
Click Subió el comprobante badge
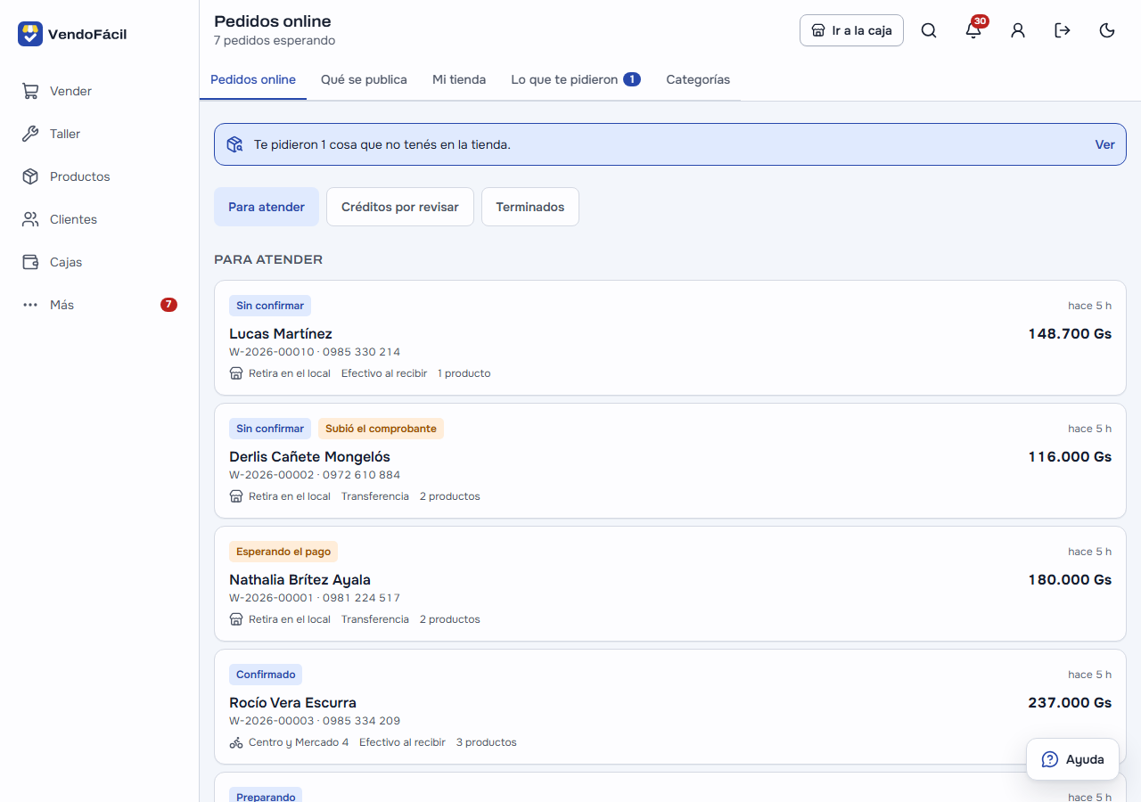click(x=381, y=429)
